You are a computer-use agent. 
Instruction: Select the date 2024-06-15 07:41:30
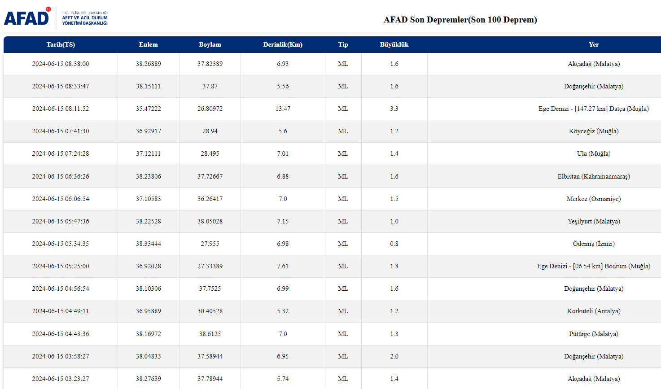(x=61, y=131)
